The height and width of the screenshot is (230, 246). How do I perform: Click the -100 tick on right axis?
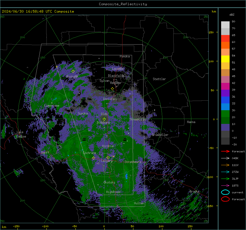[210, 177]
